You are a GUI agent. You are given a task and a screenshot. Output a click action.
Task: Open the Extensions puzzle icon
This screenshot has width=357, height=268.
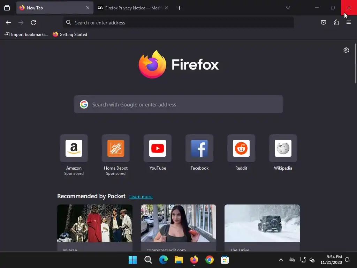[336, 22]
